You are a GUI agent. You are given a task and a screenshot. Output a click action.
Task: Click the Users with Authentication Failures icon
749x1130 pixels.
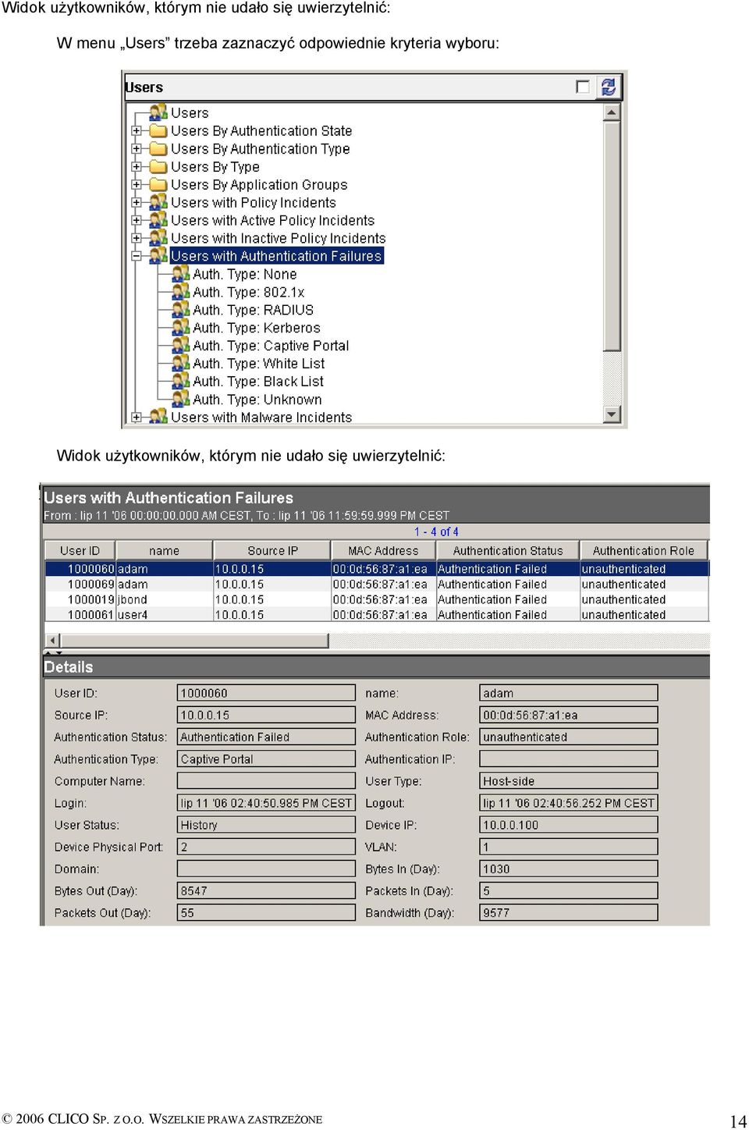coord(158,255)
